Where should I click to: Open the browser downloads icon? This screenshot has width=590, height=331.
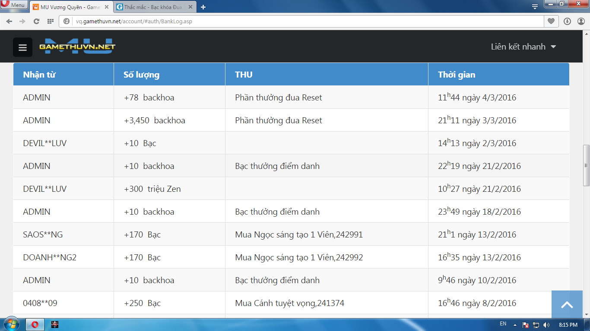coord(567,21)
